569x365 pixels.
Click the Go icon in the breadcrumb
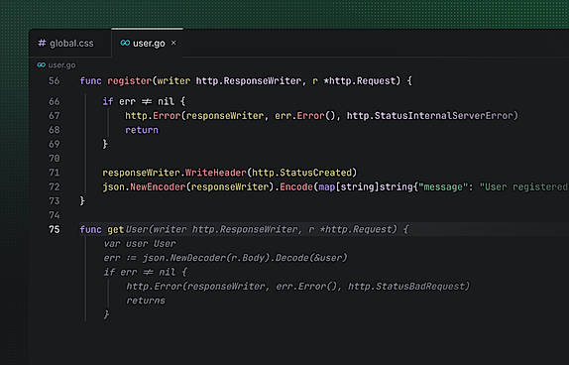(41, 65)
